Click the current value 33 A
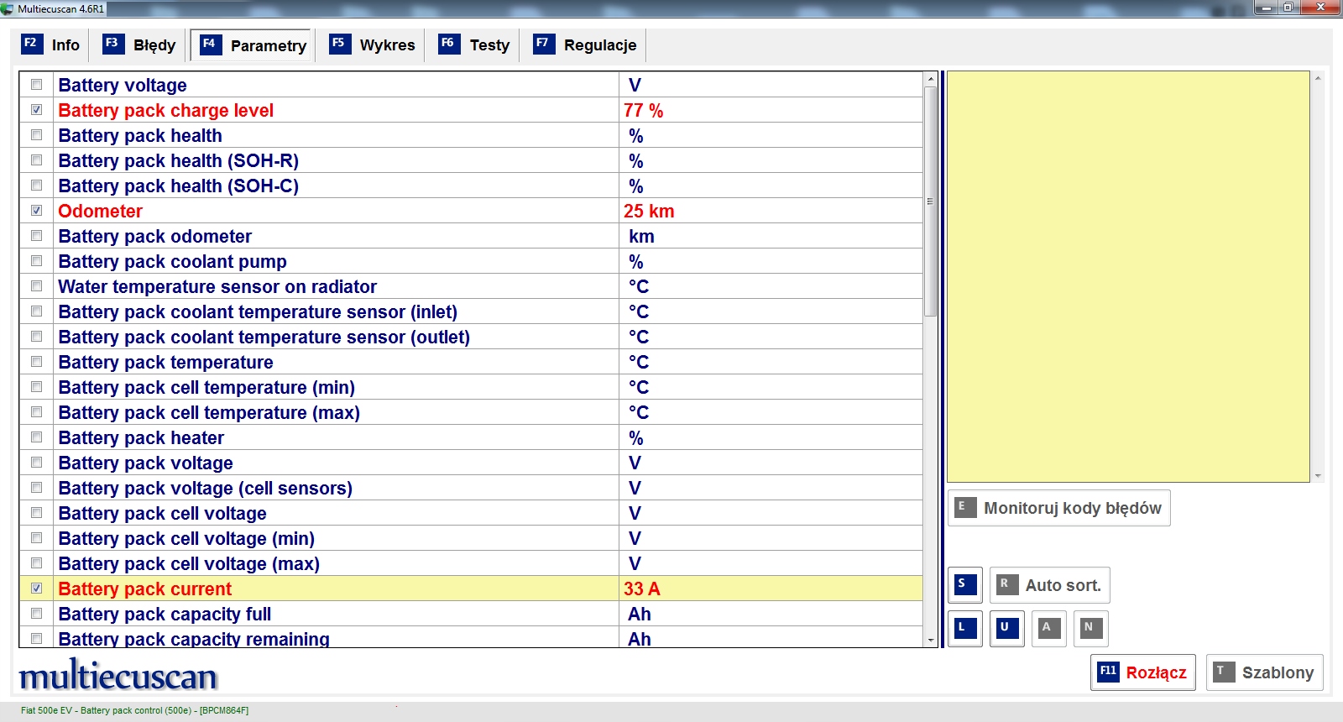The image size is (1343, 722). click(x=642, y=589)
